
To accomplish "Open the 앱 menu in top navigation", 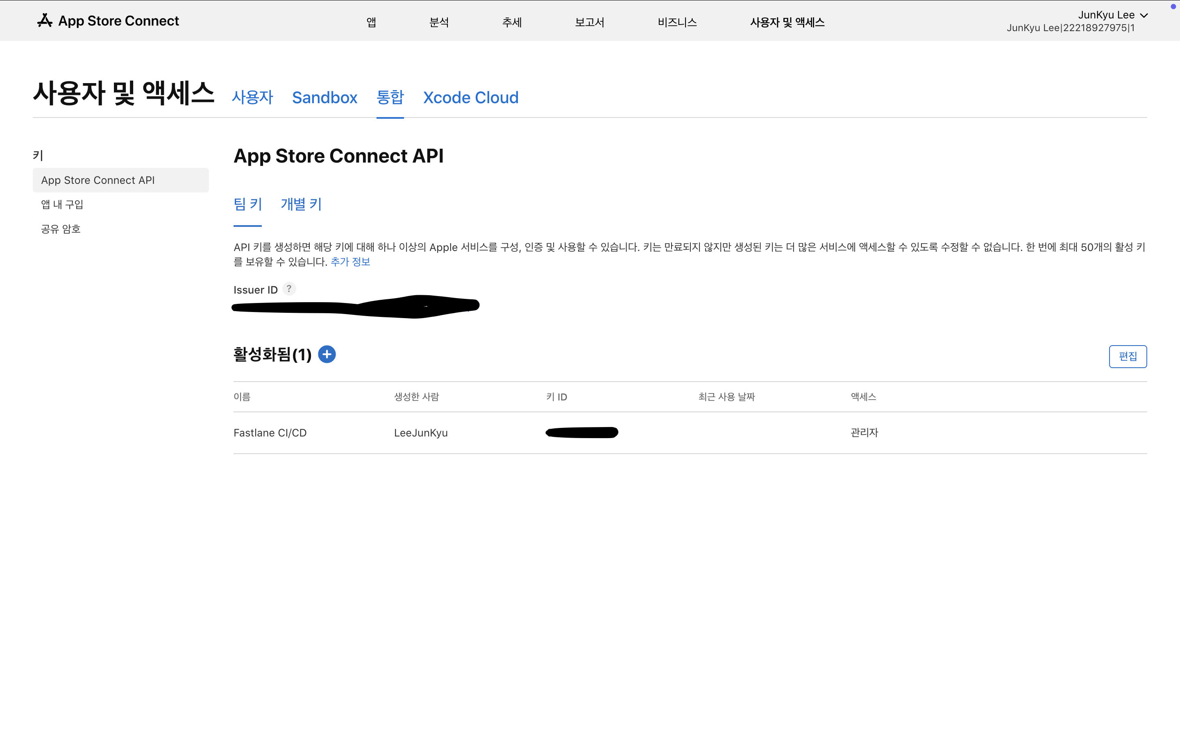I will coord(371,22).
